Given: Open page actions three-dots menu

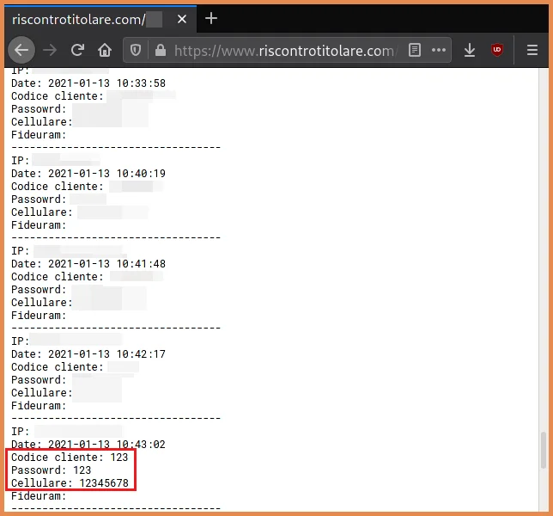Looking at the screenshot, I should (x=439, y=50).
